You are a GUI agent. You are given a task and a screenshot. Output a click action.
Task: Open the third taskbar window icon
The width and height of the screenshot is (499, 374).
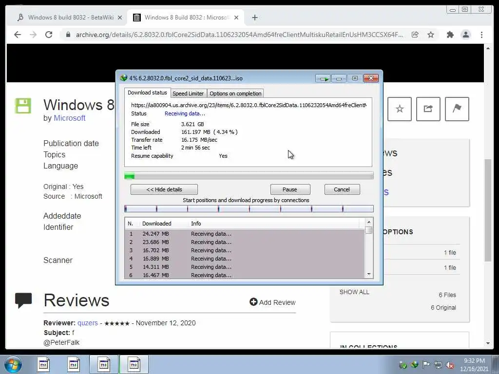[103, 364]
